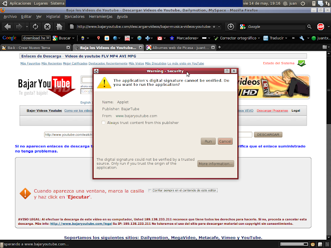Expand the Buscar dropdown on Google toolbar

coord(73,38)
